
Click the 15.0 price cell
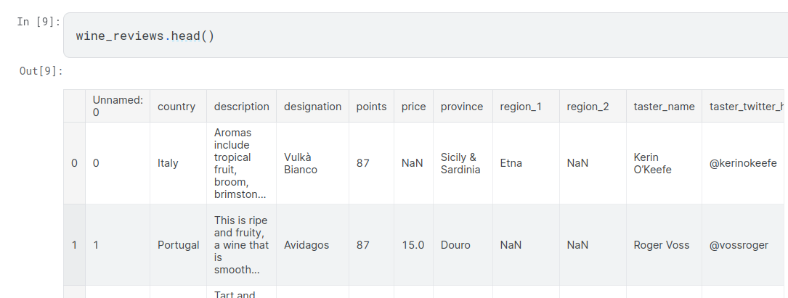[413, 245]
